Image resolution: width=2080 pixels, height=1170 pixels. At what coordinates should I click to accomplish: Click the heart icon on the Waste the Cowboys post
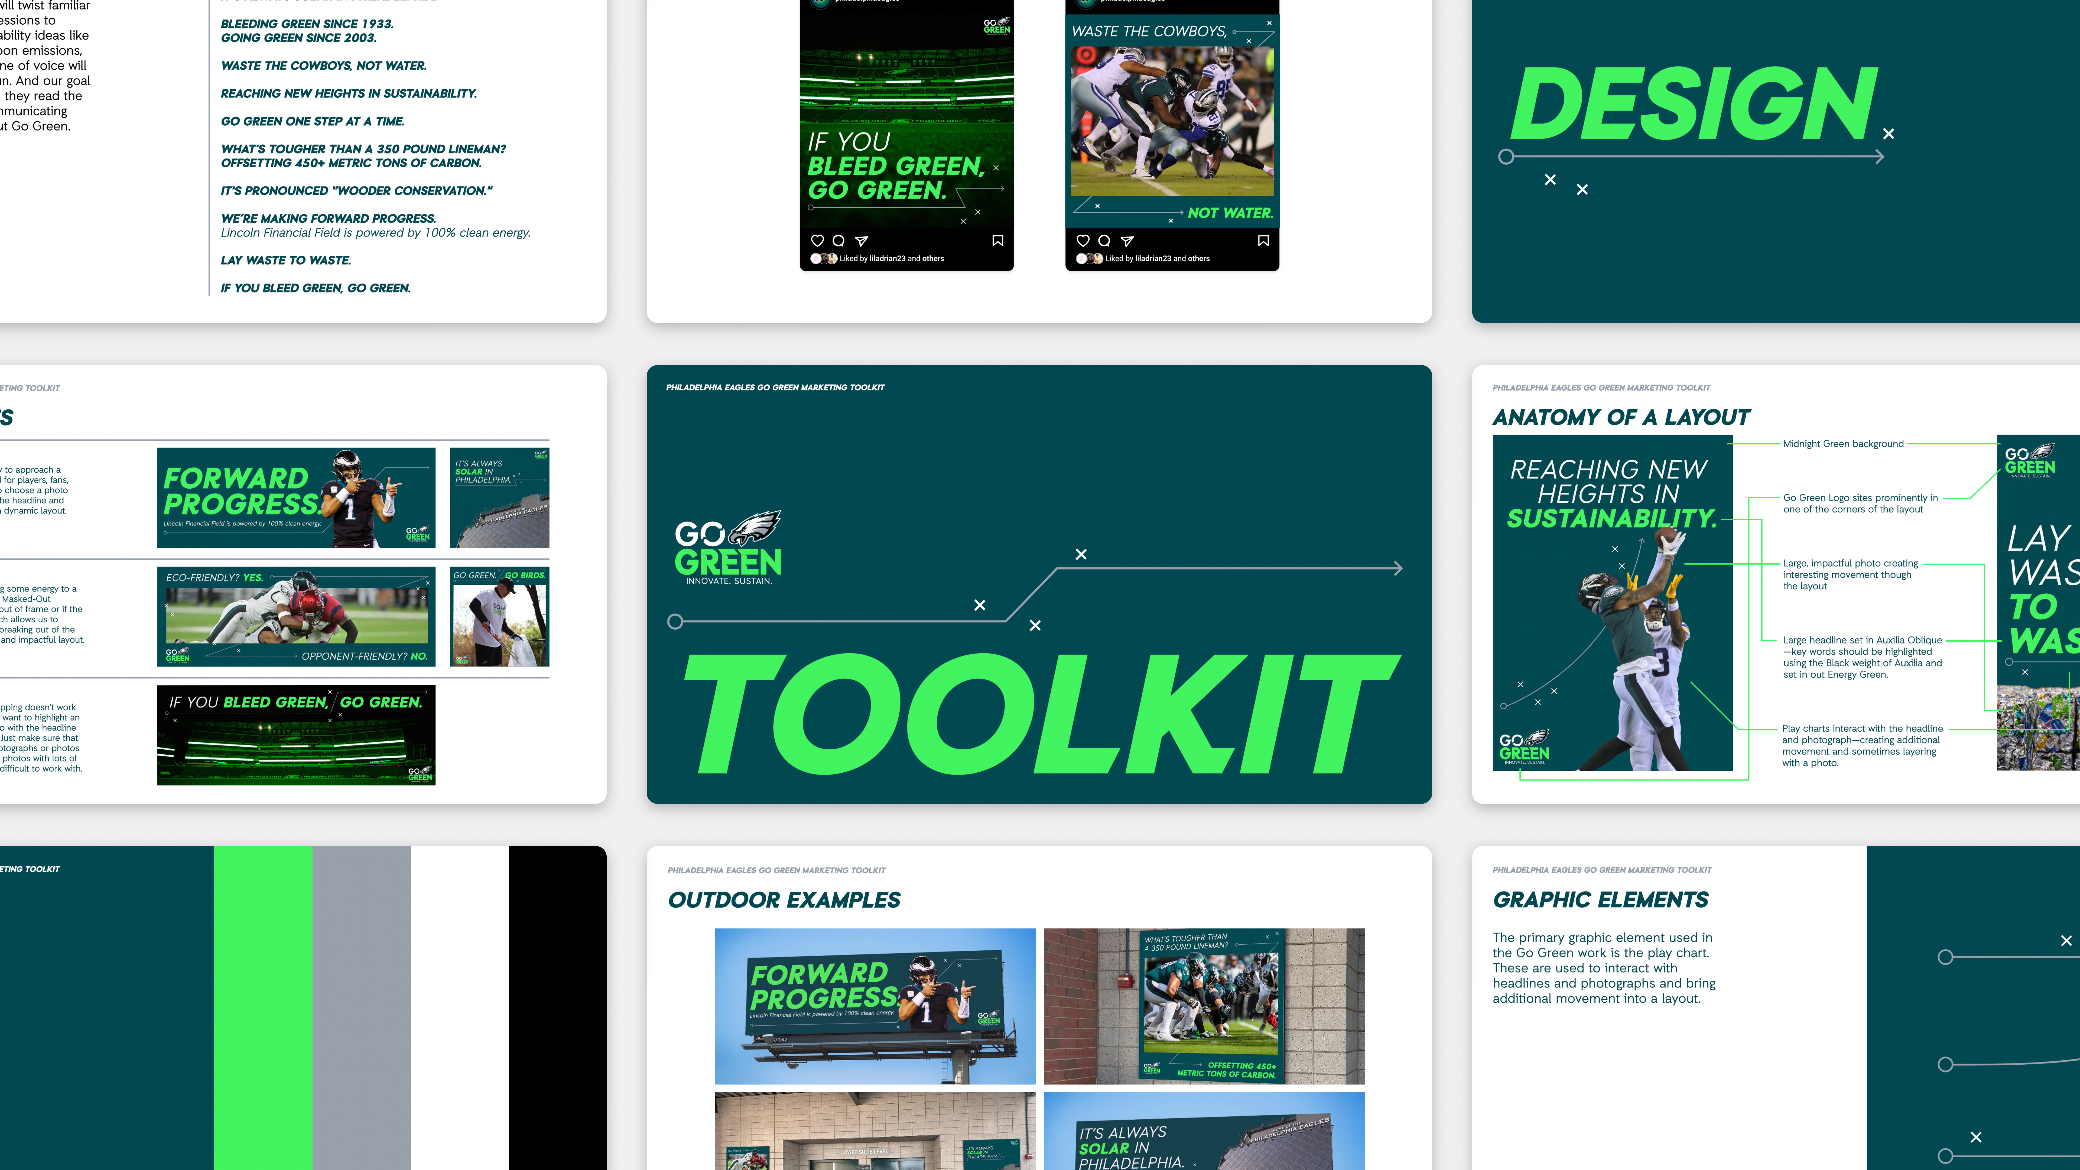click(x=1083, y=240)
